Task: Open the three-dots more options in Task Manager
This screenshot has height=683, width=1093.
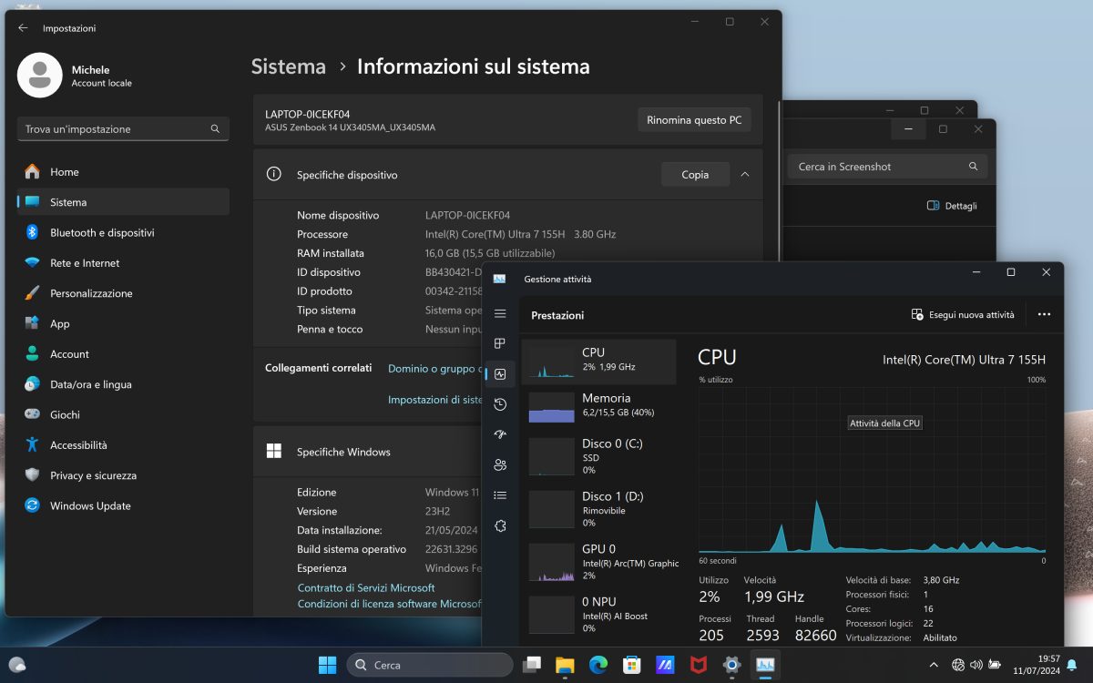Action: tap(1044, 314)
